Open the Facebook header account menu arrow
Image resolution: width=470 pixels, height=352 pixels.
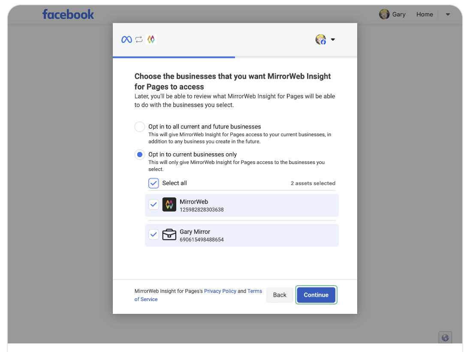pos(448,15)
